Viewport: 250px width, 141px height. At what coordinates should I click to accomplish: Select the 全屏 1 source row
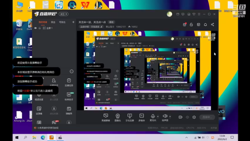[x=54, y=28]
